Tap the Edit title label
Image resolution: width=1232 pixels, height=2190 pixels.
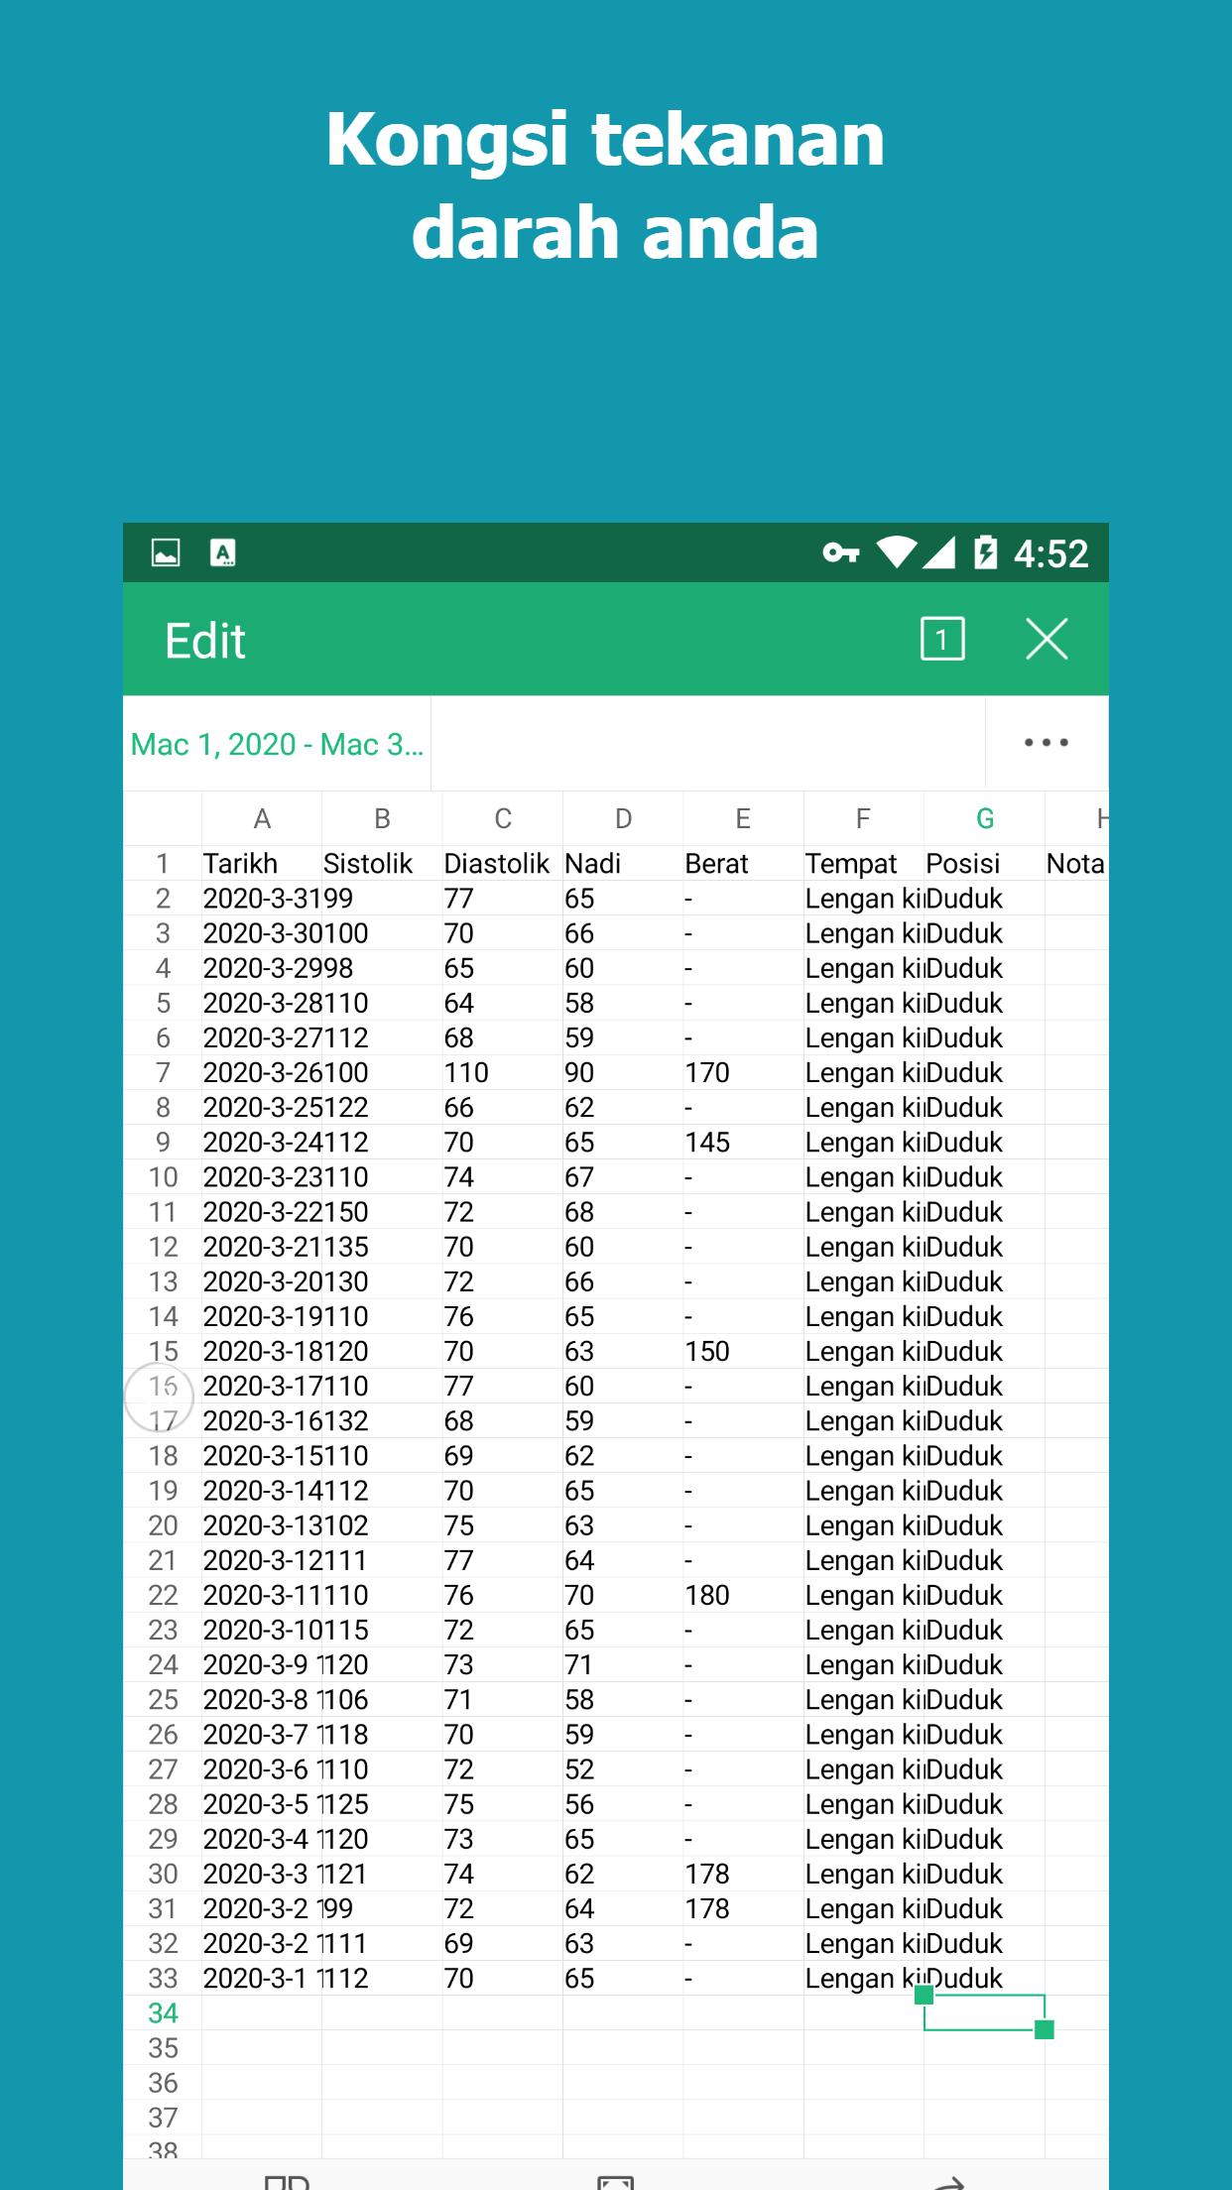205,641
